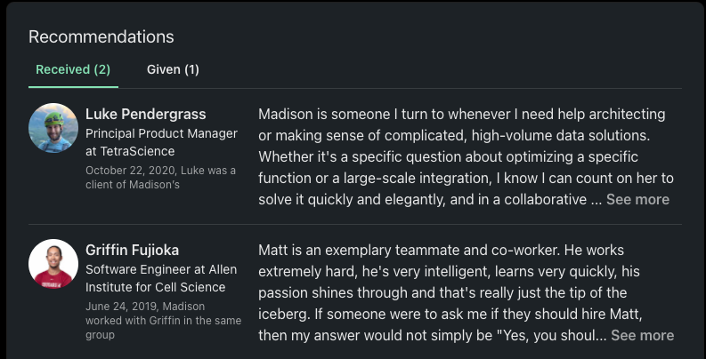Click the Institute for Cell Science text
The height and width of the screenshot is (359, 706).
155,287
